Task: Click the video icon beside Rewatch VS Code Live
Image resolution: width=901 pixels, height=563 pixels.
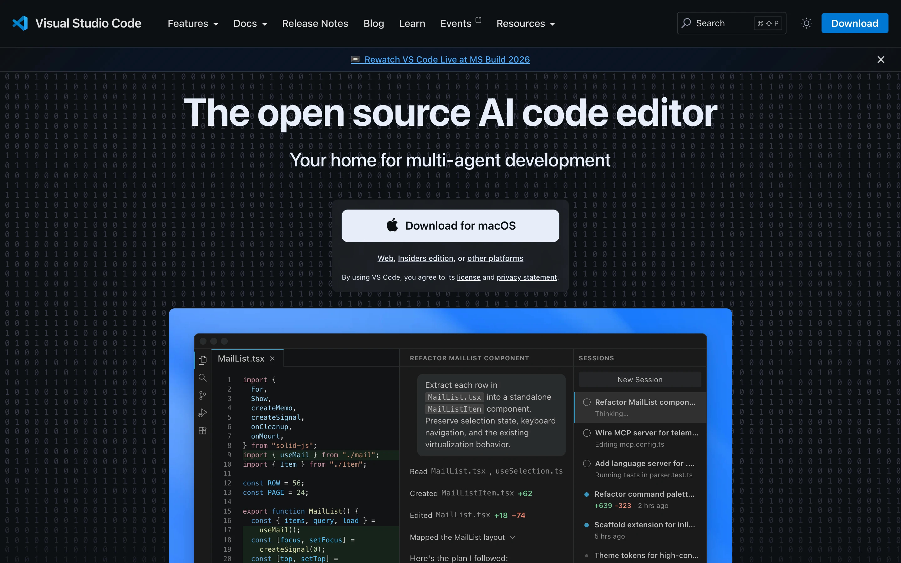Action: point(355,59)
